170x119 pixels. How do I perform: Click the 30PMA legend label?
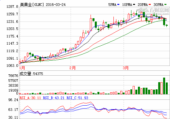[159, 5]
